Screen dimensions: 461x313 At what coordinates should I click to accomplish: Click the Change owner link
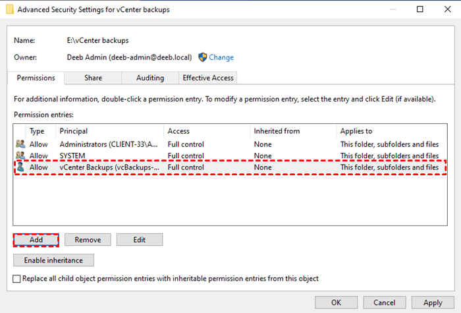point(221,57)
